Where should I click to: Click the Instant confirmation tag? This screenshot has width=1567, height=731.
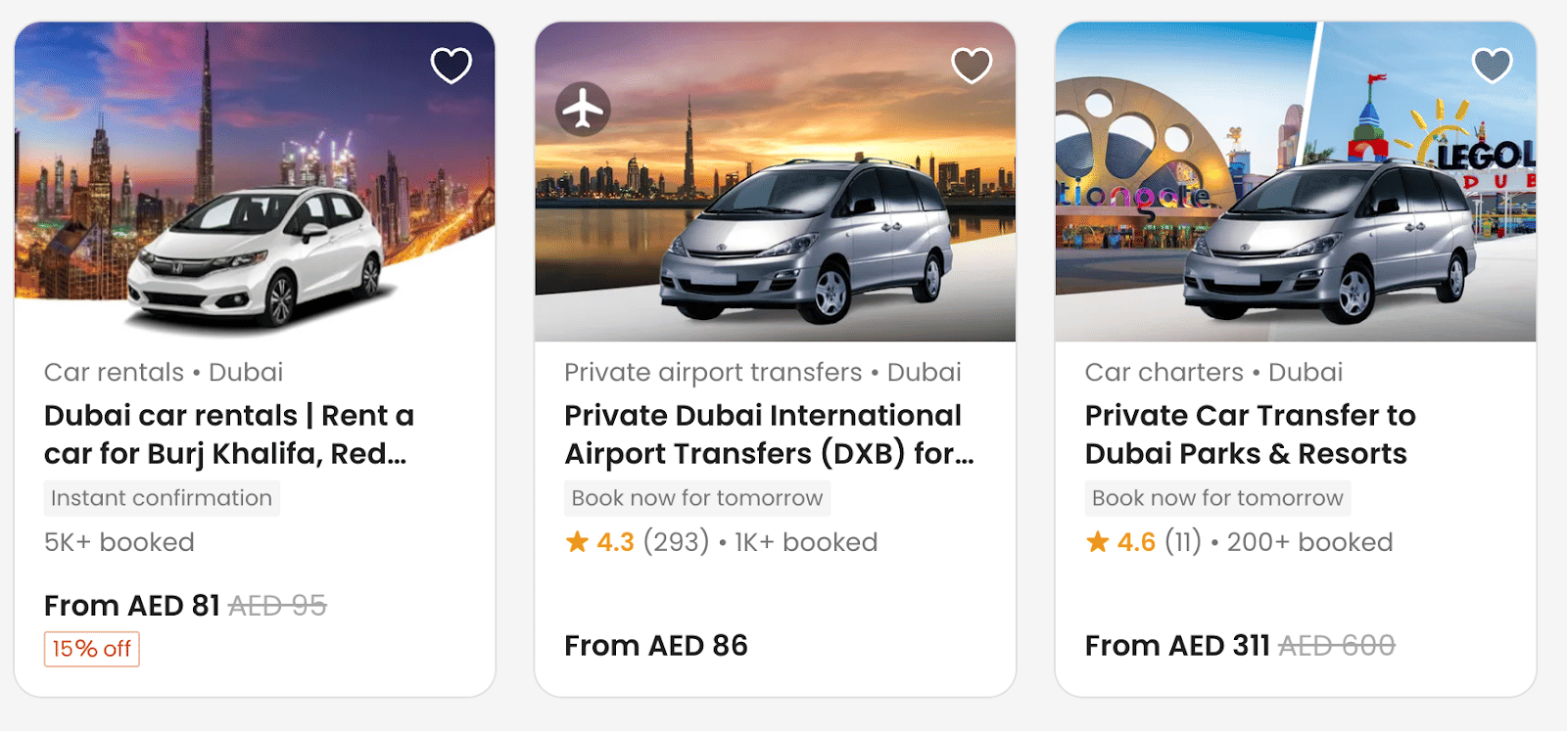point(162,498)
